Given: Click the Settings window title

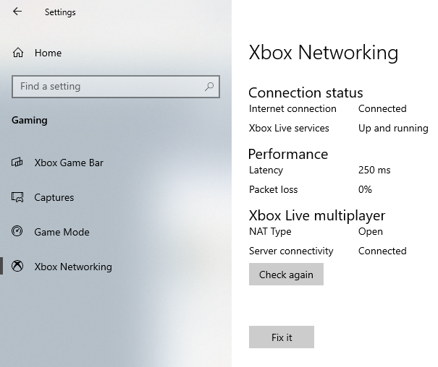Looking at the screenshot, I should [60, 12].
